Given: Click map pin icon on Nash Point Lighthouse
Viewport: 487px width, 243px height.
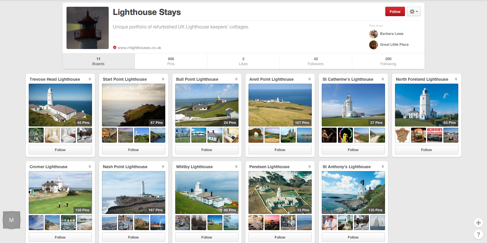Looking at the screenshot, I should coord(163,167).
